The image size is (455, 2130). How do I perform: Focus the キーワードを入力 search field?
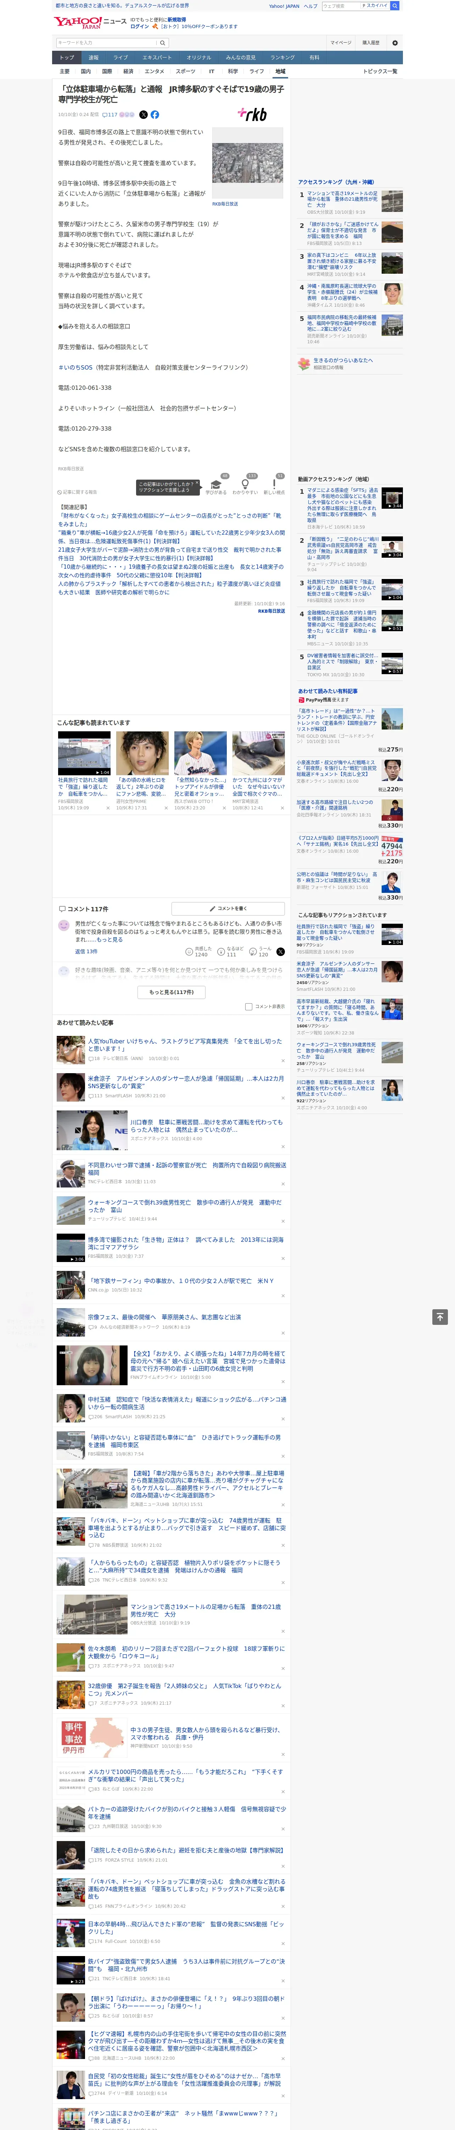tap(107, 43)
